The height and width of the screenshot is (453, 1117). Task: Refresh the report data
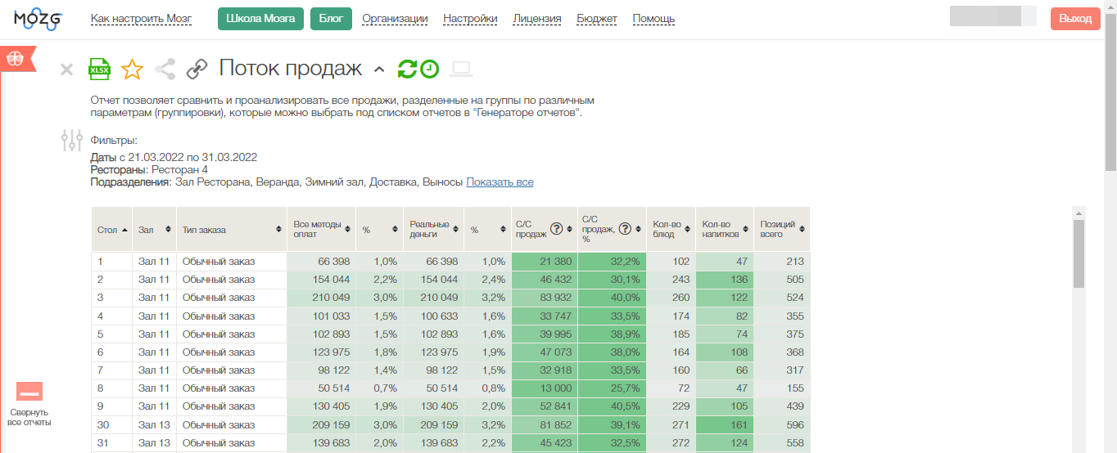[407, 70]
